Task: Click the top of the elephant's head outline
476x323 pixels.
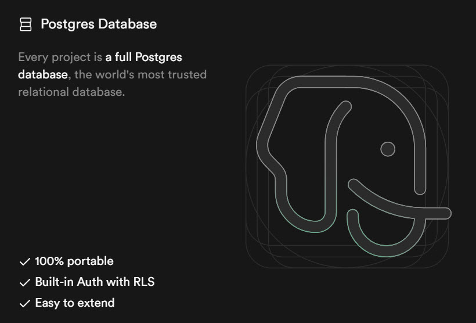Action: [348, 82]
